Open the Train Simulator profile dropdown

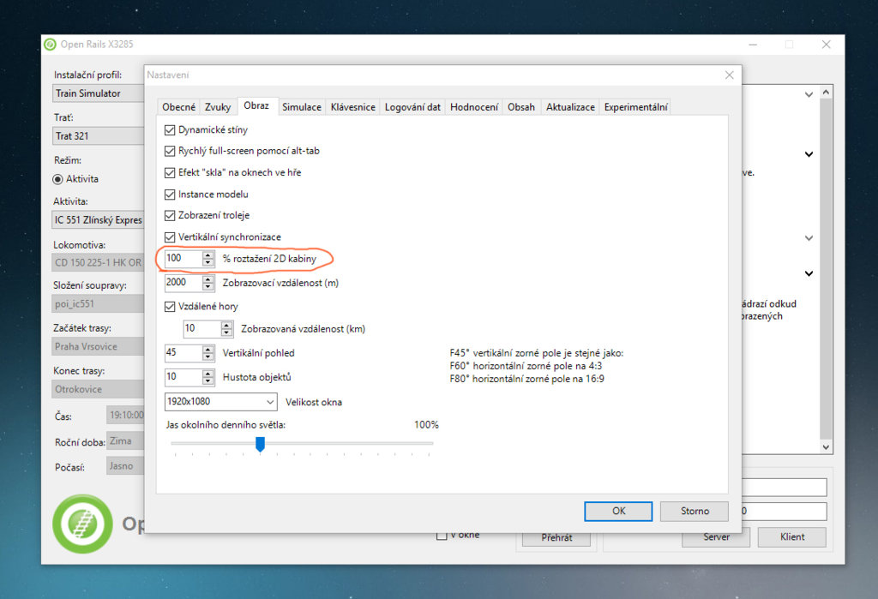tap(98, 93)
